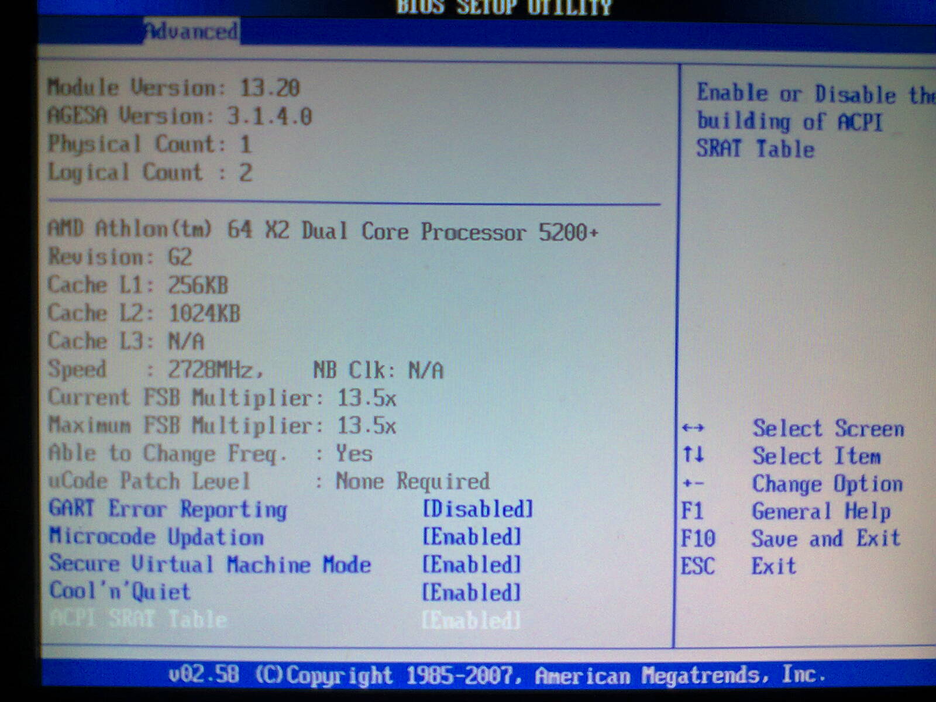Click the Cache L2: 1024KB line
936x702 pixels.
[144, 313]
